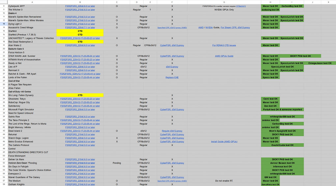This screenshot has height=186, width=336.
Task: Open 'AMD GPUs Guide' link for STAR WARS Jedi: Survivor
Action: click(x=224, y=56)
